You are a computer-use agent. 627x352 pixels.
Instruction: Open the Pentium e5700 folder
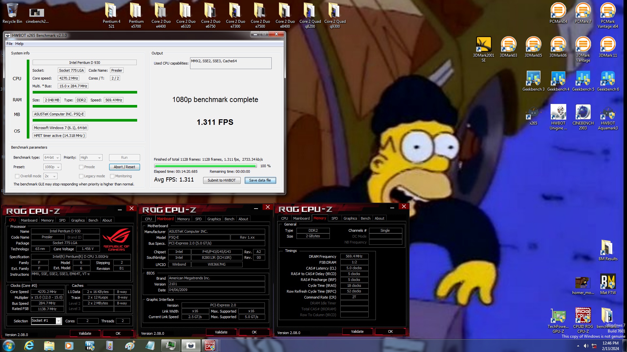tap(136, 15)
